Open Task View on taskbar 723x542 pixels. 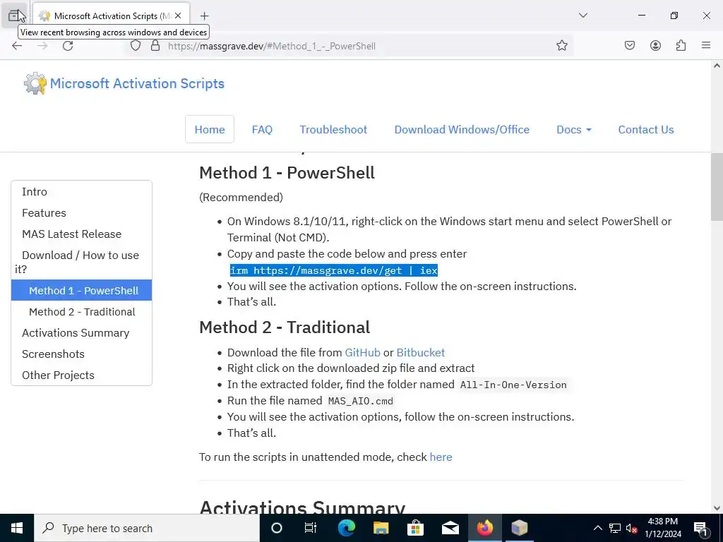pyautogui.click(x=311, y=528)
